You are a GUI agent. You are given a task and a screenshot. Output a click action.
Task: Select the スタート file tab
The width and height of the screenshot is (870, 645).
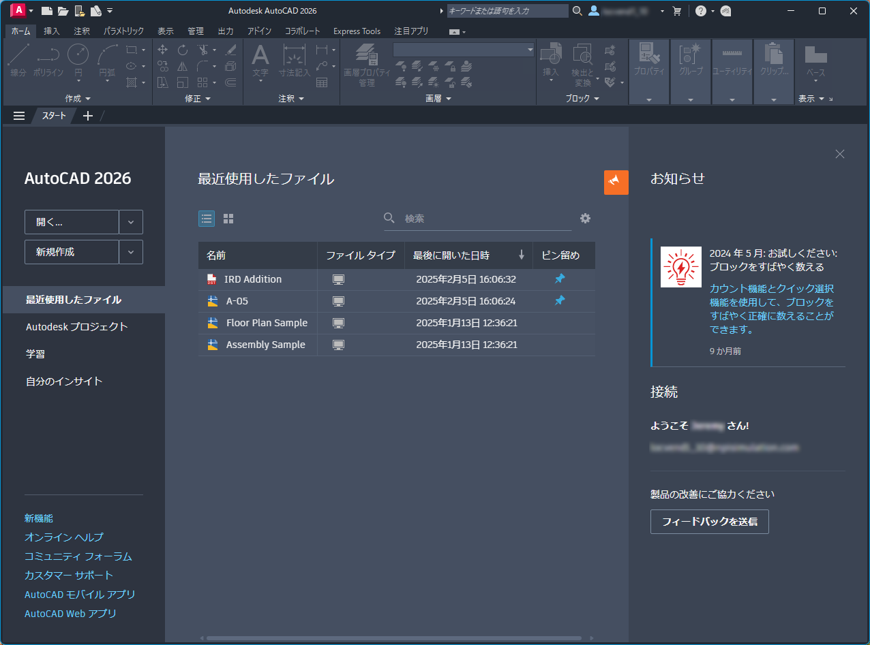pyautogui.click(x=54, y=116)
